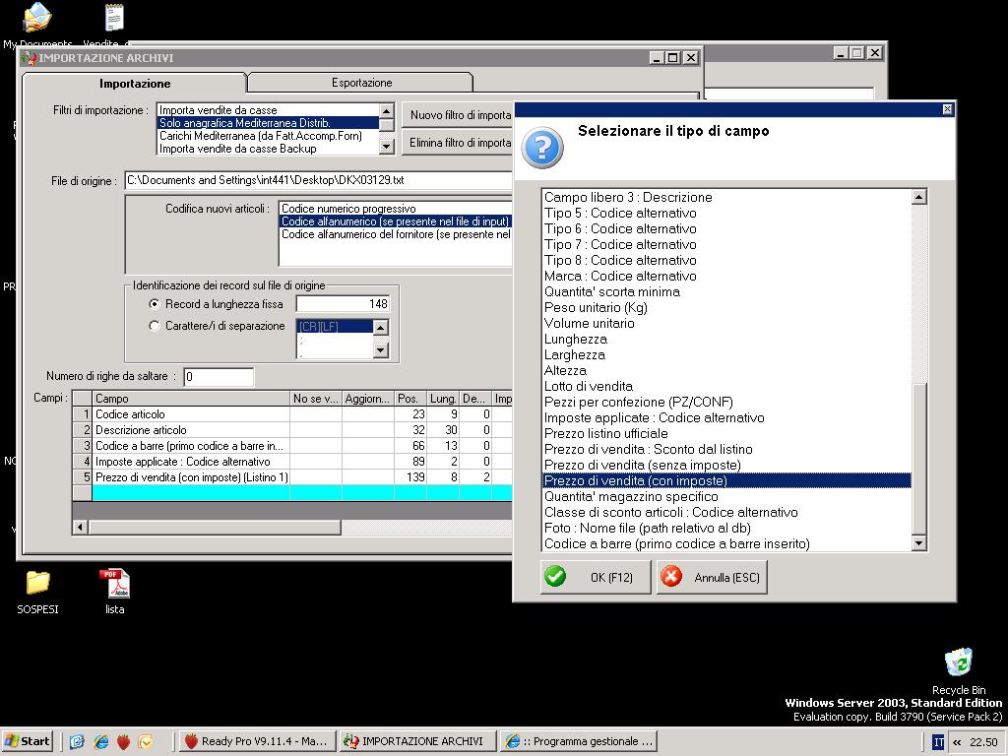Launch the strawberry Ready Pro quick launch icon
Image resolution: width=1008 pixels, height=756 pixels.
click(x=123, y=742)
